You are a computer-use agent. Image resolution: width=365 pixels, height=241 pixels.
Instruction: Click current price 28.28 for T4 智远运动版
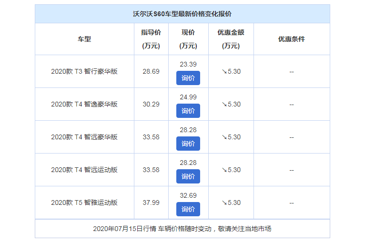188,163
